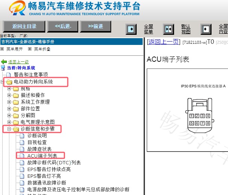
Task: Click the 故障症状表 page icon
Action: [x=22, y=149]
